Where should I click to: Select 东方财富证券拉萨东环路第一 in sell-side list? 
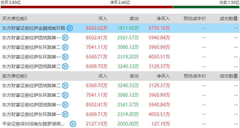[31, 114]
